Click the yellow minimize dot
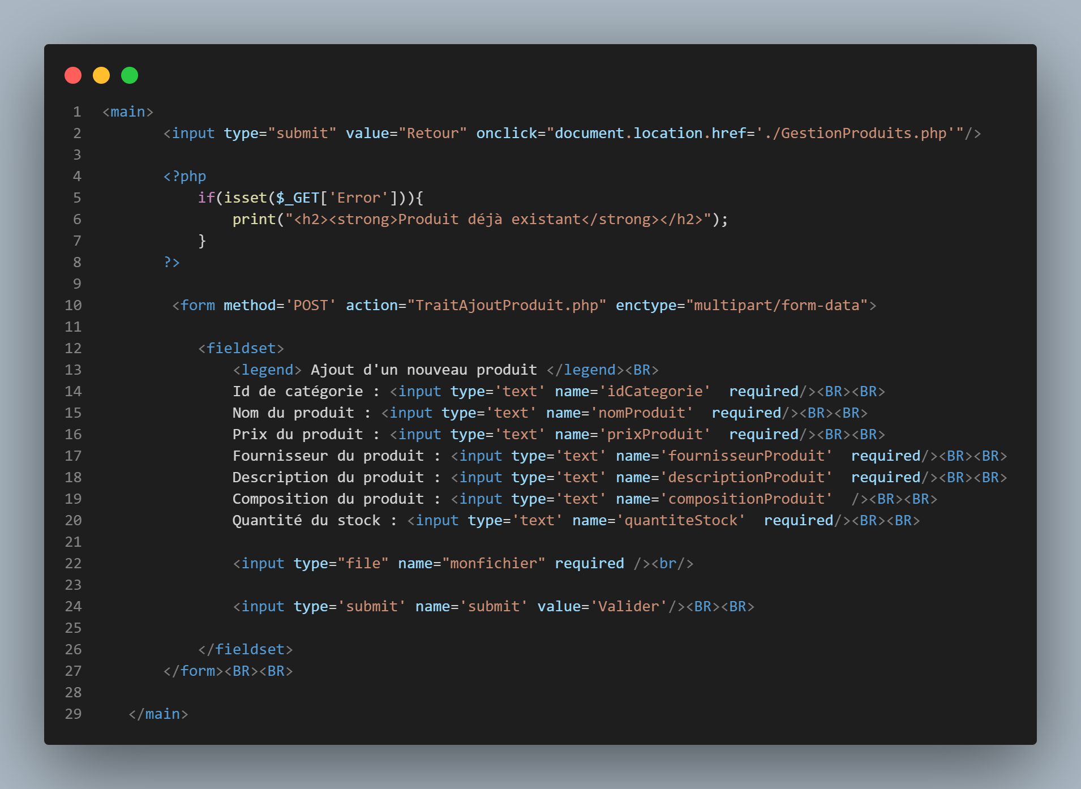This screenshot has height=789, width=1081. [x=101, y=75]
